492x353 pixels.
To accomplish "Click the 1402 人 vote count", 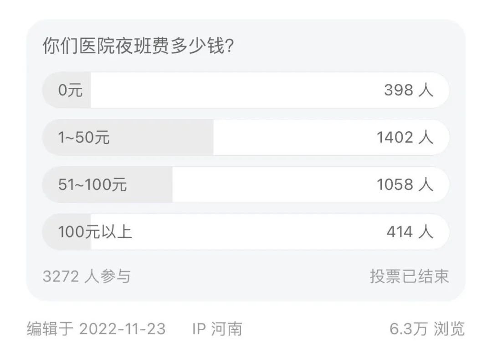I will (x=405, y=138).
